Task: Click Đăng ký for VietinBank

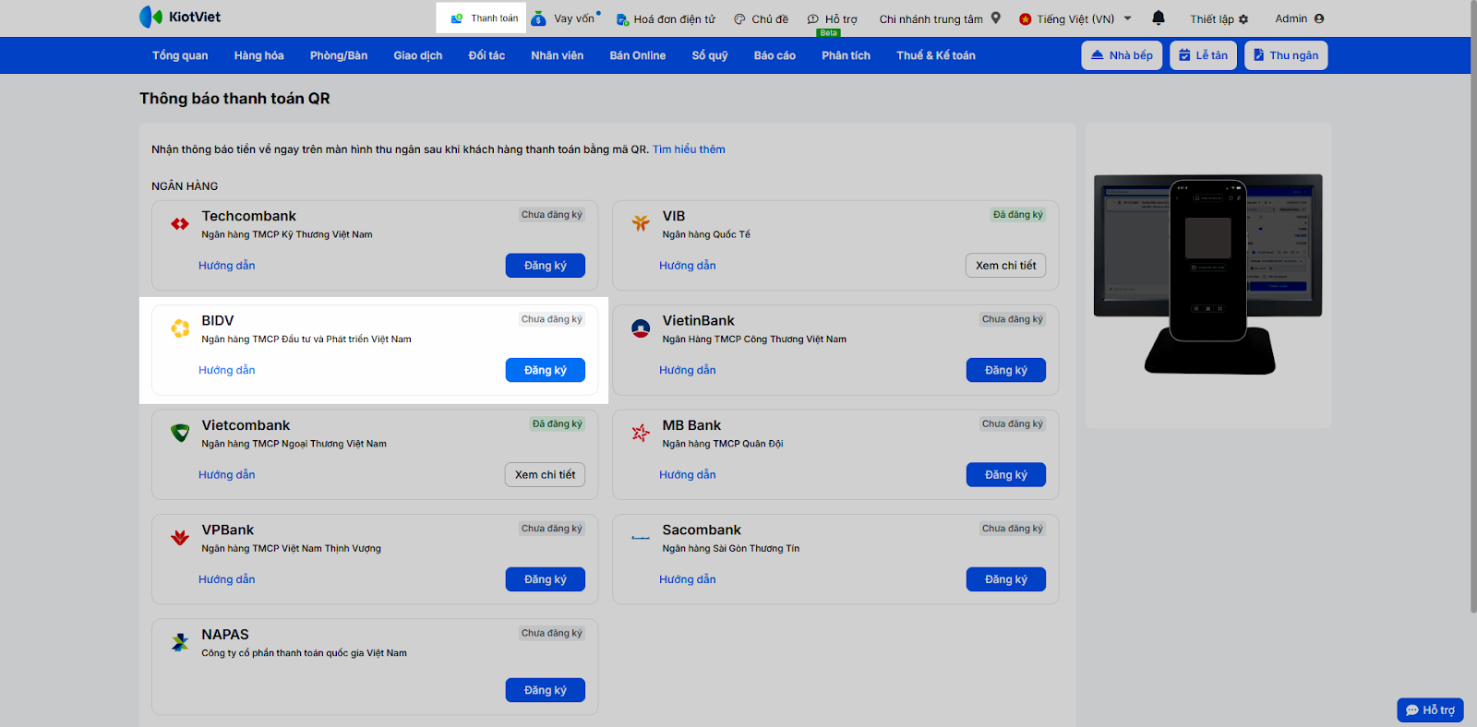Action: tap(1006, 370)
